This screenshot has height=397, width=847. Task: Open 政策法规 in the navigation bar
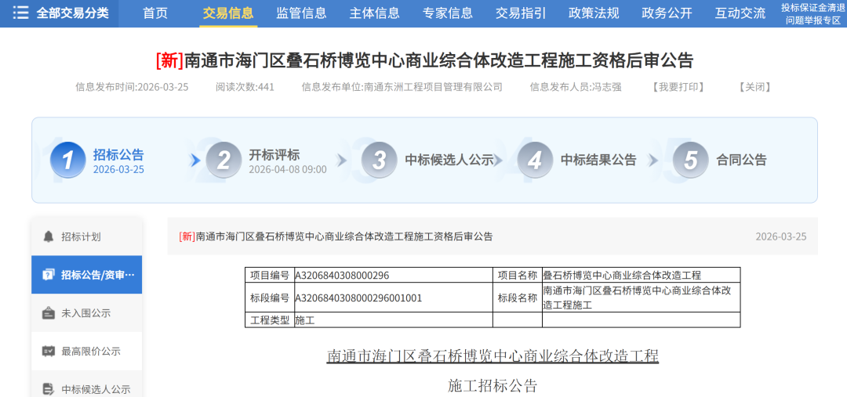594,13
